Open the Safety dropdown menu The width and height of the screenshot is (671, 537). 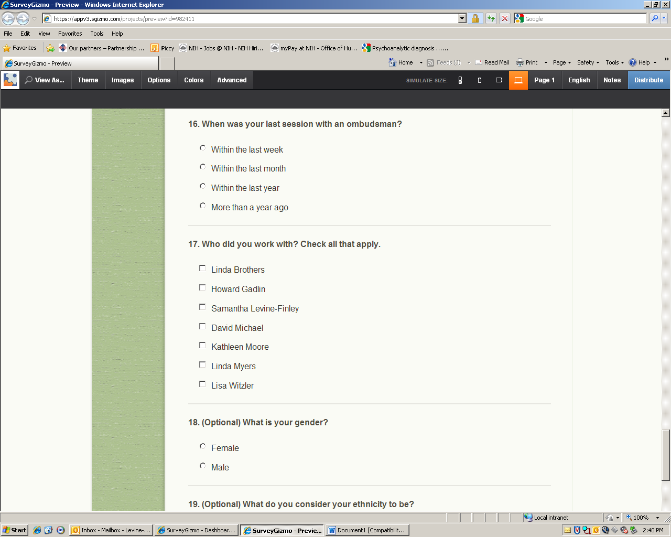588,62
